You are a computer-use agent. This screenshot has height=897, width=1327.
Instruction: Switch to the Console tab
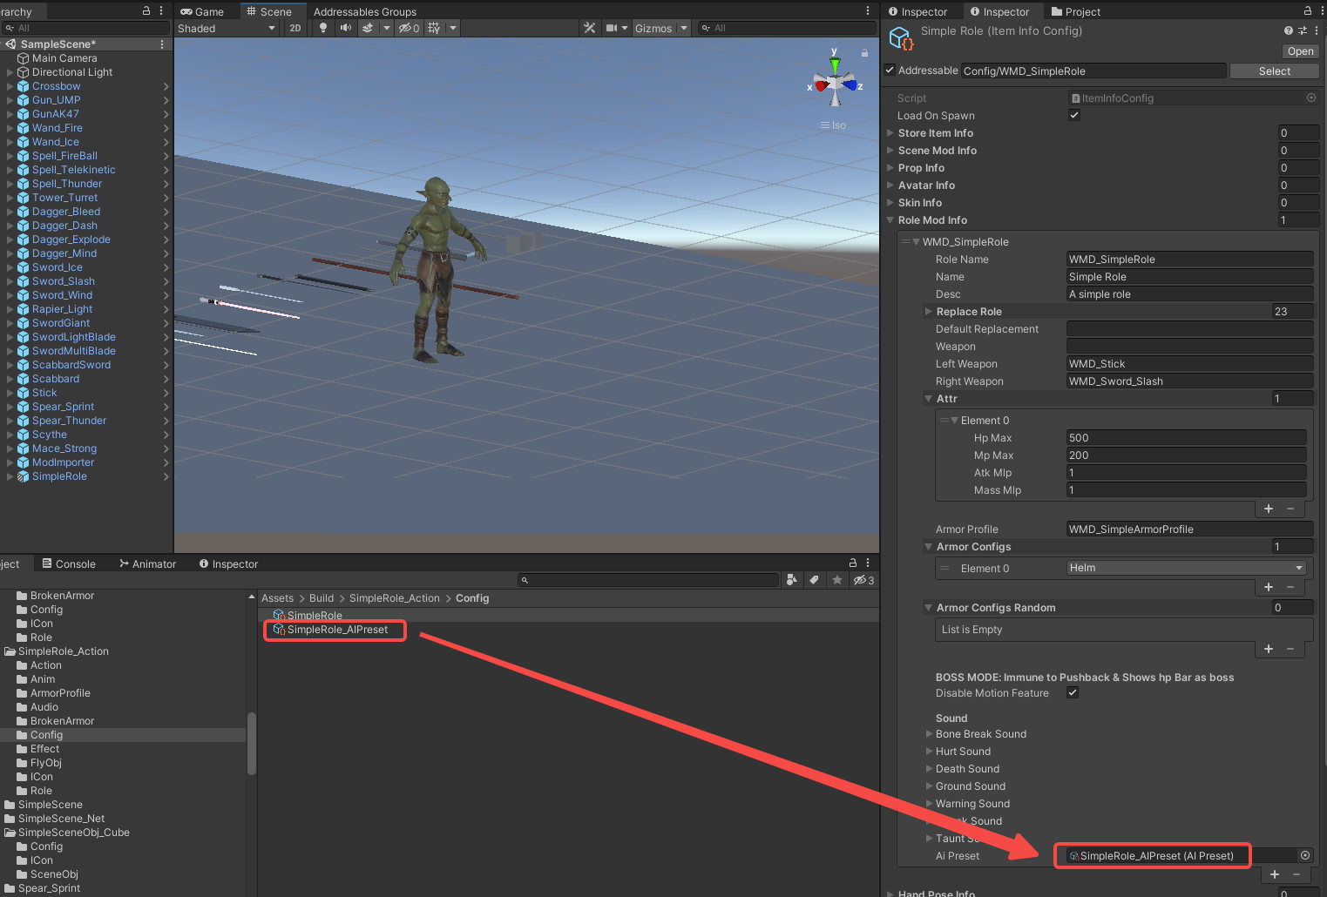pos(70,563)
